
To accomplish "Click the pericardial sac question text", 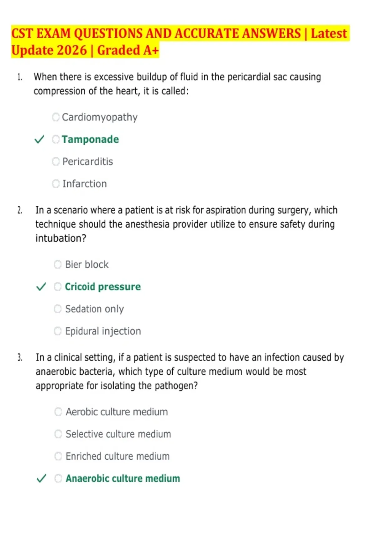I will pos(177,84).
